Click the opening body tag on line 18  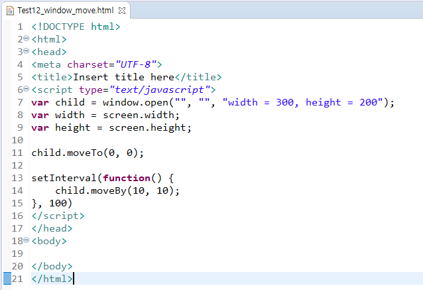(x=49, y=241)
